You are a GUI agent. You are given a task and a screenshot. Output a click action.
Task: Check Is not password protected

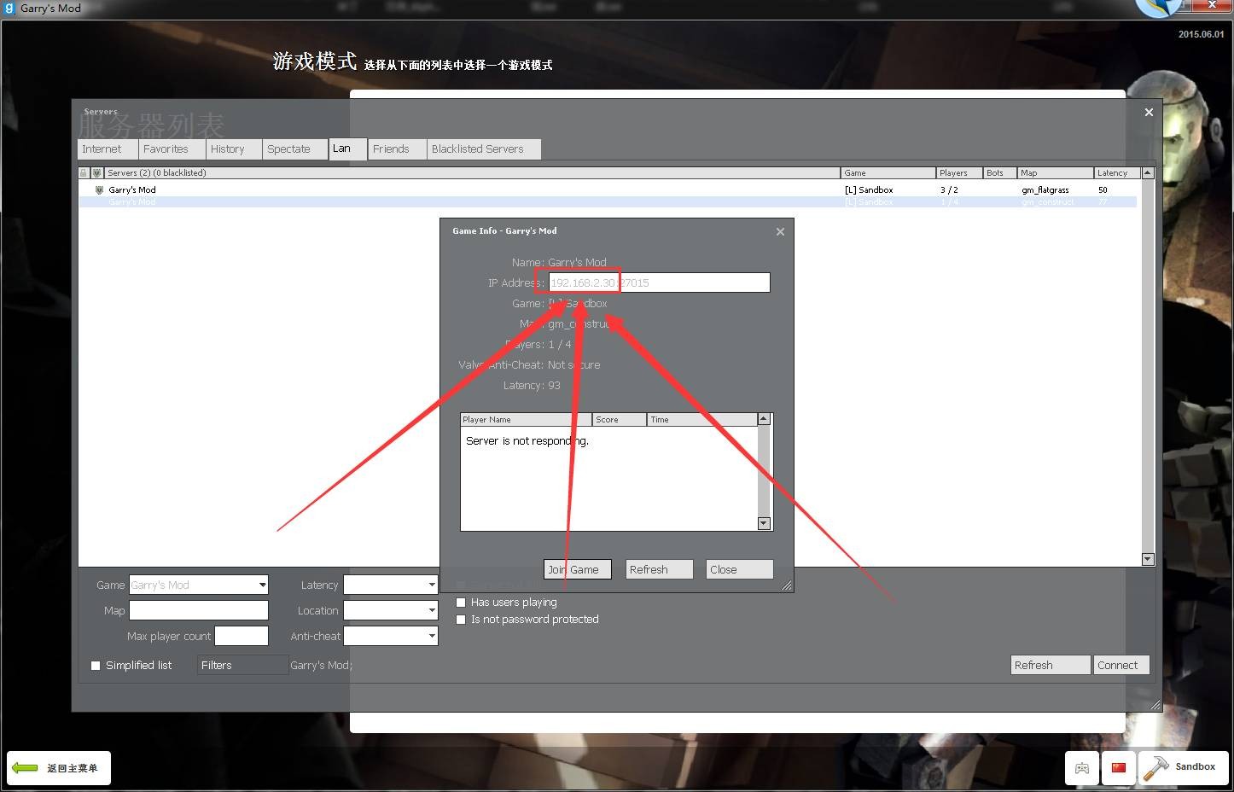pyautogui.click(x=462, y=619)
